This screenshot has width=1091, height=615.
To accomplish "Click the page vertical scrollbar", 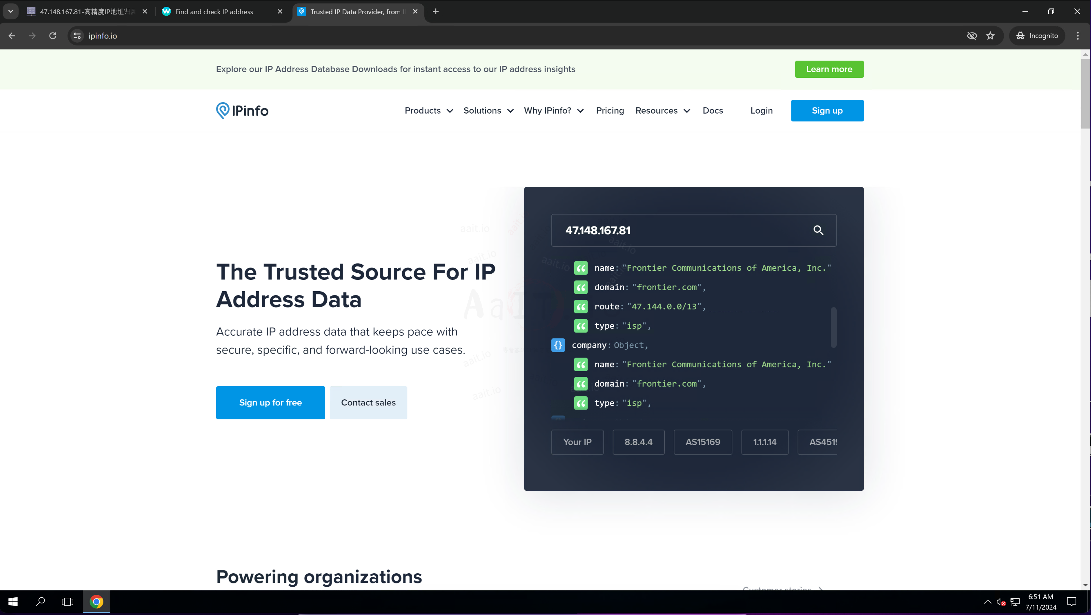I will pyautogui.click(x=1085, y=93).
